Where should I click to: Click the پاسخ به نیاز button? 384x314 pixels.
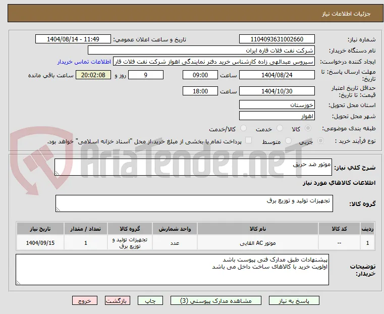pos(294,300)
